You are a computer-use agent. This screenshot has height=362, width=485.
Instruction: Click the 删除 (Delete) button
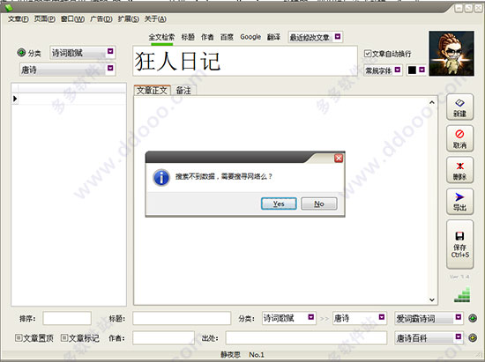click(x=459, y=170)
